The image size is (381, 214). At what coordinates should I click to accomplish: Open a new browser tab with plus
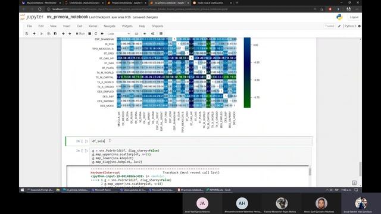point(237,3)
